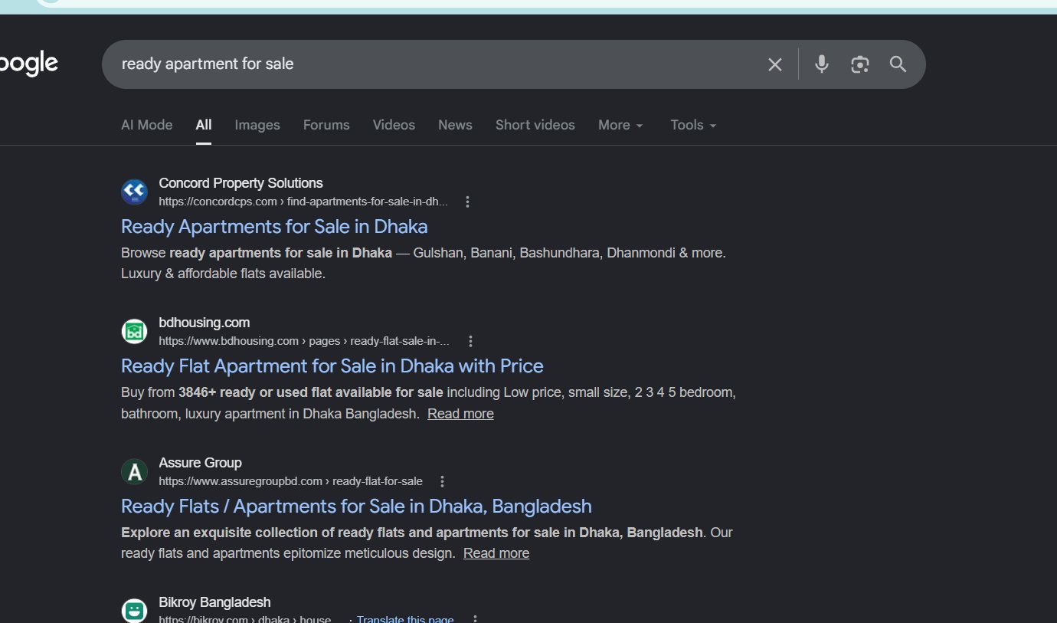Click 'Translate this page' for Bikroy result

pos(405,619)
